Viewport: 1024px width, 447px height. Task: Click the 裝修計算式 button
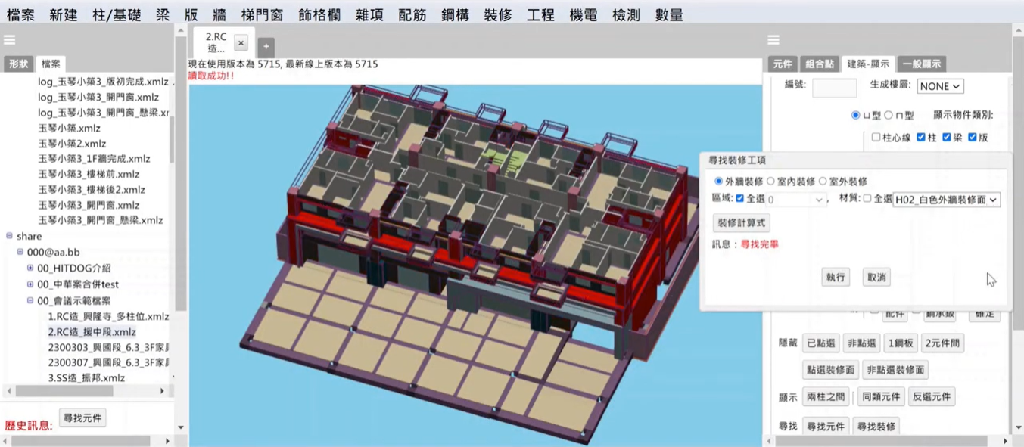742,223
